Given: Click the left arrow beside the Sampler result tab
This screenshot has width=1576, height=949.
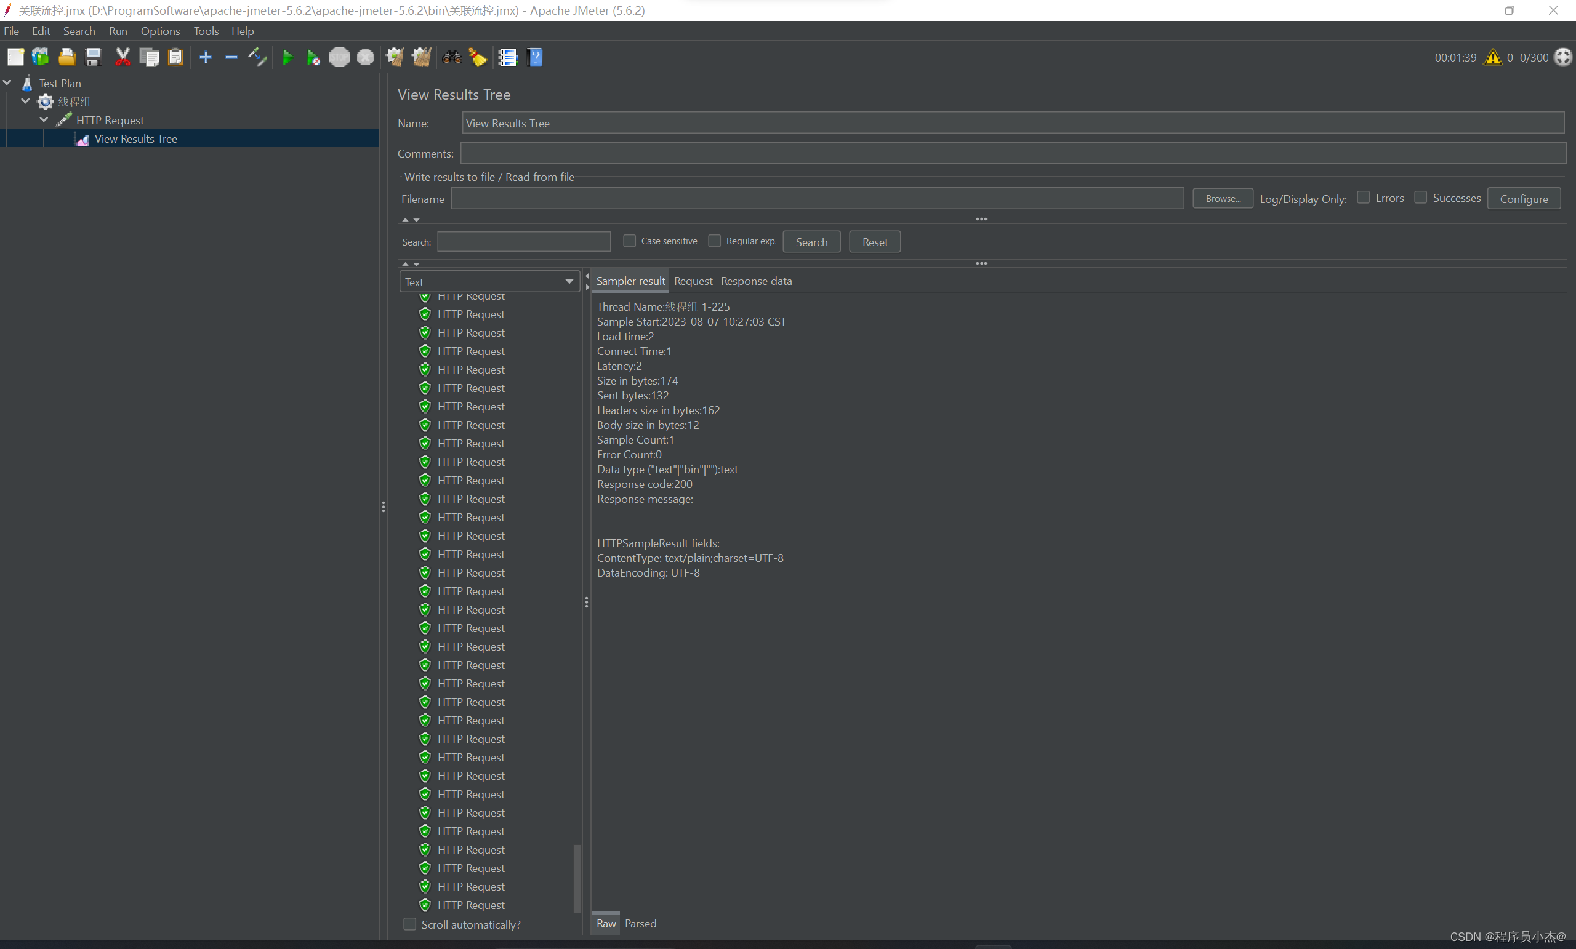Looking at the screenshot, I should 587,276.
